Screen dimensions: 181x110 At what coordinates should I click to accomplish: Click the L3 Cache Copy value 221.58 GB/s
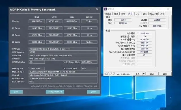coord(72,42)
